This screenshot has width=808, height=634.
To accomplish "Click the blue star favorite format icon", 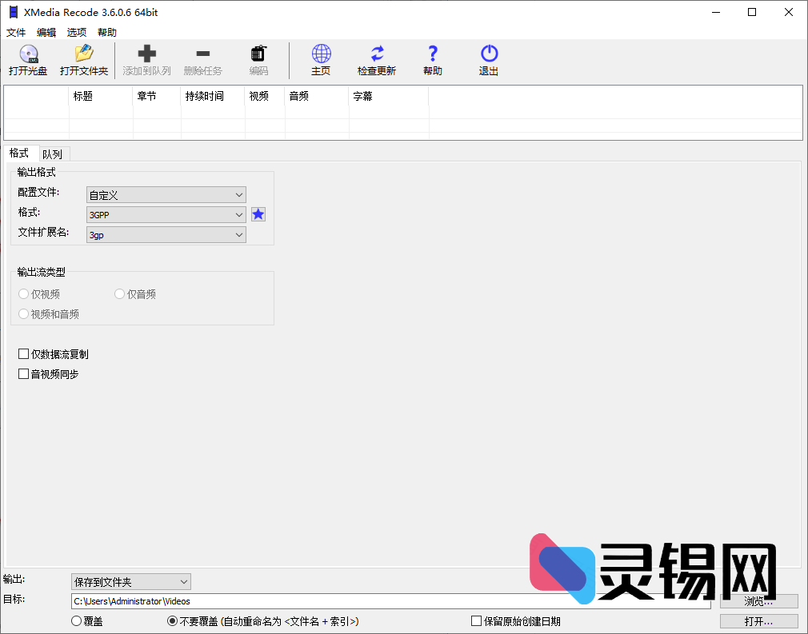I will (258, 214).
